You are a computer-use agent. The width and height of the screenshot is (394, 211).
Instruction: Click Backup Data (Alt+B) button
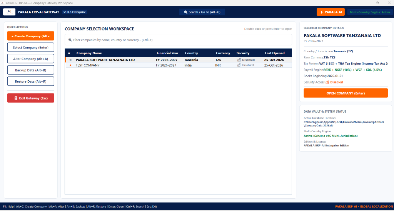pos(31,70)
